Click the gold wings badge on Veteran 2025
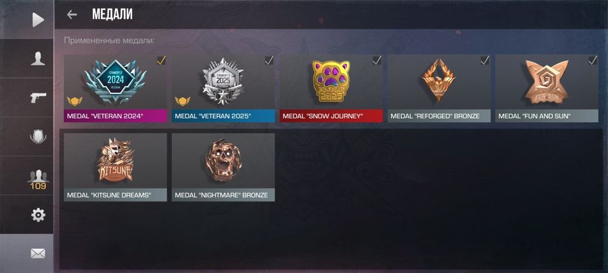 point(182,101)
